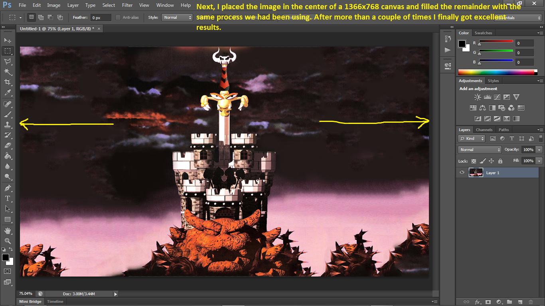
Task: Open the Style dropdown set to Normal
Action: pyautogui.click(x=177, y=18)
